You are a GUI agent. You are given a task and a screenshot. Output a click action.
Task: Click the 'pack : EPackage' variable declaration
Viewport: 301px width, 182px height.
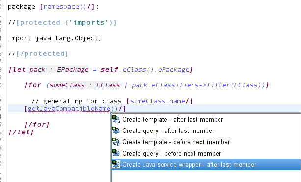(x=59, y=70)
